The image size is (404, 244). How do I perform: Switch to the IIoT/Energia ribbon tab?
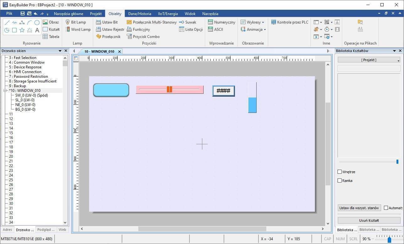(x=168, y=14)
